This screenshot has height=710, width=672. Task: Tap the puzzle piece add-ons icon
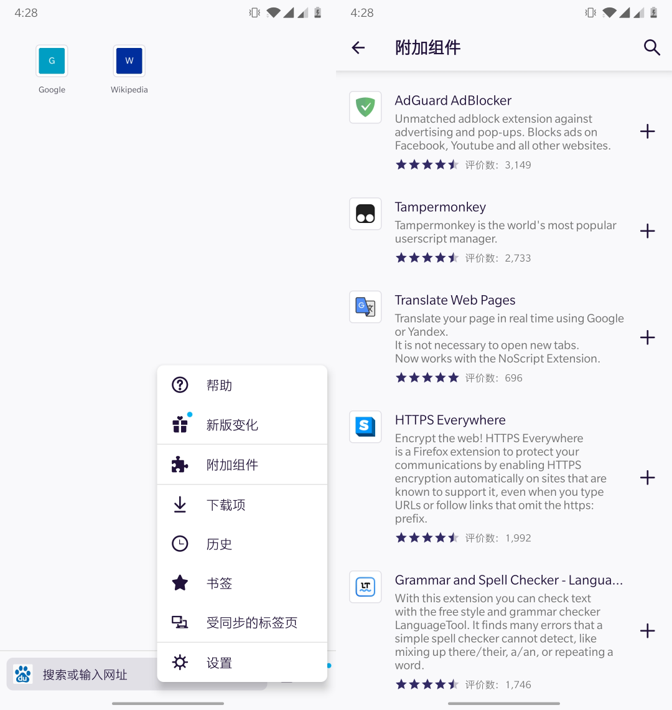180,465
